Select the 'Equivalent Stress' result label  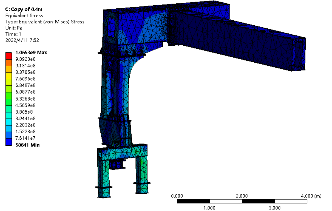coord(24,15)
